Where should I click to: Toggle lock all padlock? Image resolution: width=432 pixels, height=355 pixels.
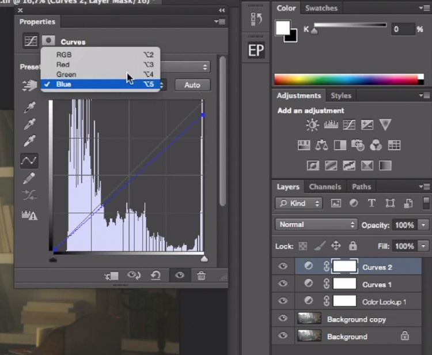(x=353, y=246)
